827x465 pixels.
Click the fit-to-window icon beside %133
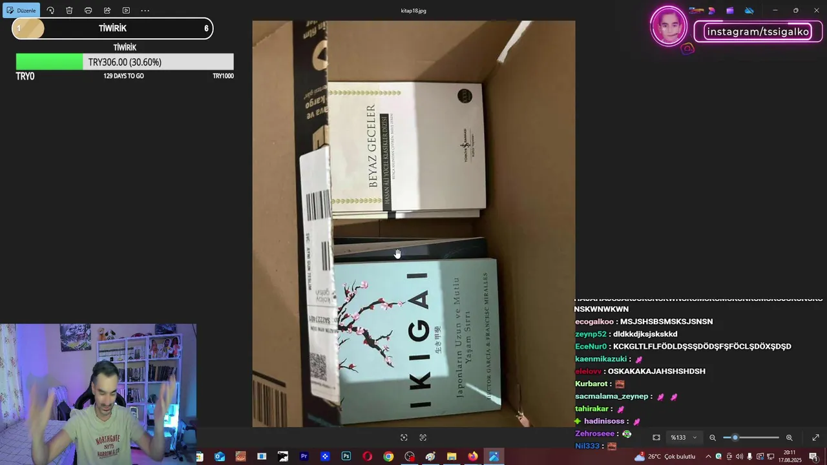tap(656, 437)
